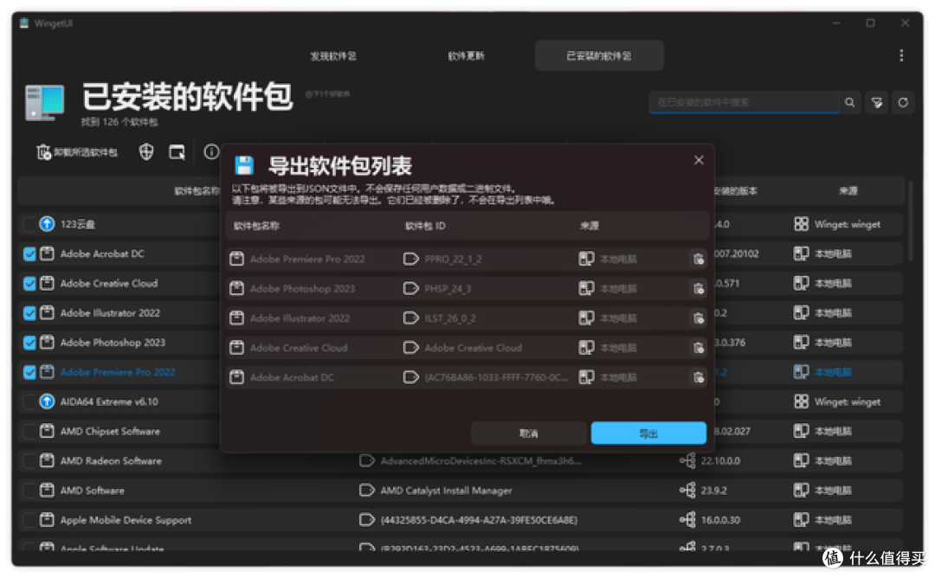
Task: Select Adobe Illustrator 2022 row in export dialog
Action: (467, 318)
